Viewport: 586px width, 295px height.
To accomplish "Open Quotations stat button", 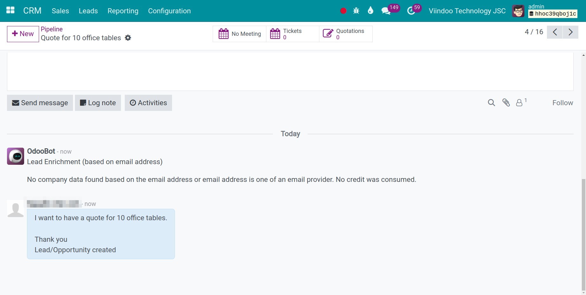I will pos(346,34).
